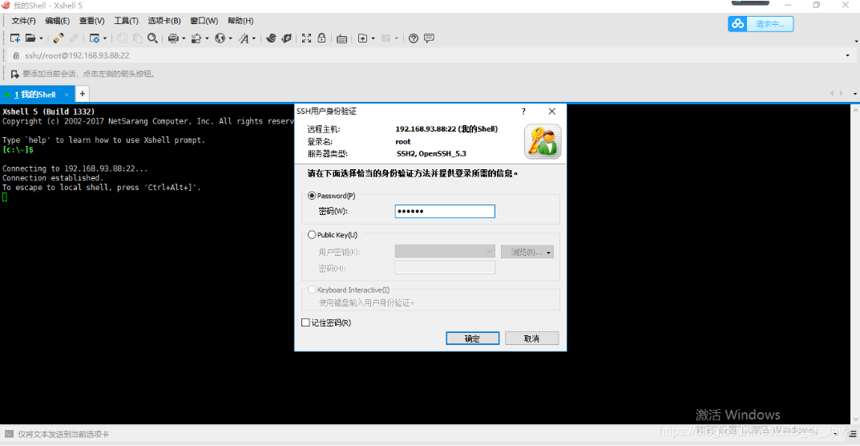Screen dimensions: 860x446
Task: Open the 选项卡(B) menu
Action: [164, 21]
